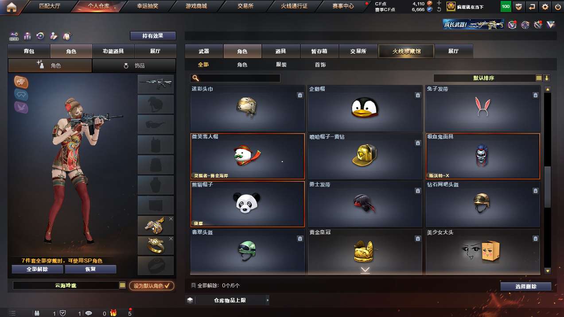This screenshot has height=317, width=564.
Task: Open the 云海玲珑 character list dropdown
Action: coord(122,286)
